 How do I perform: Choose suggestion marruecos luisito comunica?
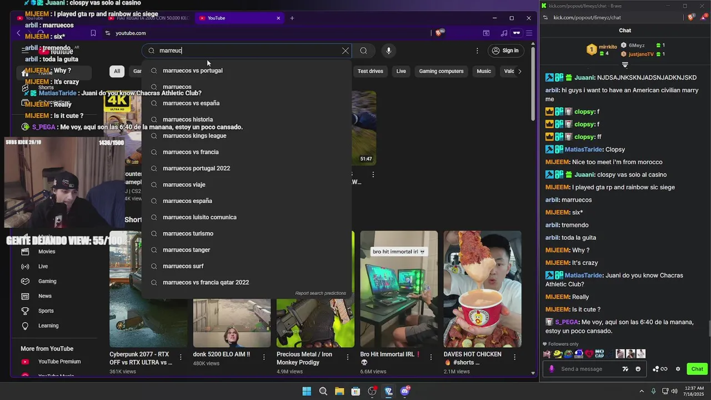[x=247, y=217]
